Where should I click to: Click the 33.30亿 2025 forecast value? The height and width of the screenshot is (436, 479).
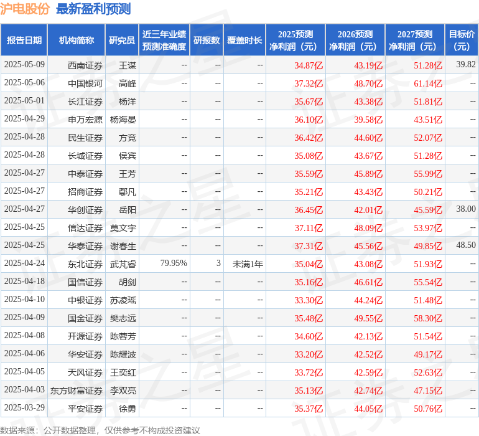pos(309,300)
